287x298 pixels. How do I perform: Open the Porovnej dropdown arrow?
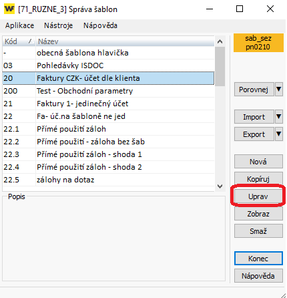(x=279, y=90)
